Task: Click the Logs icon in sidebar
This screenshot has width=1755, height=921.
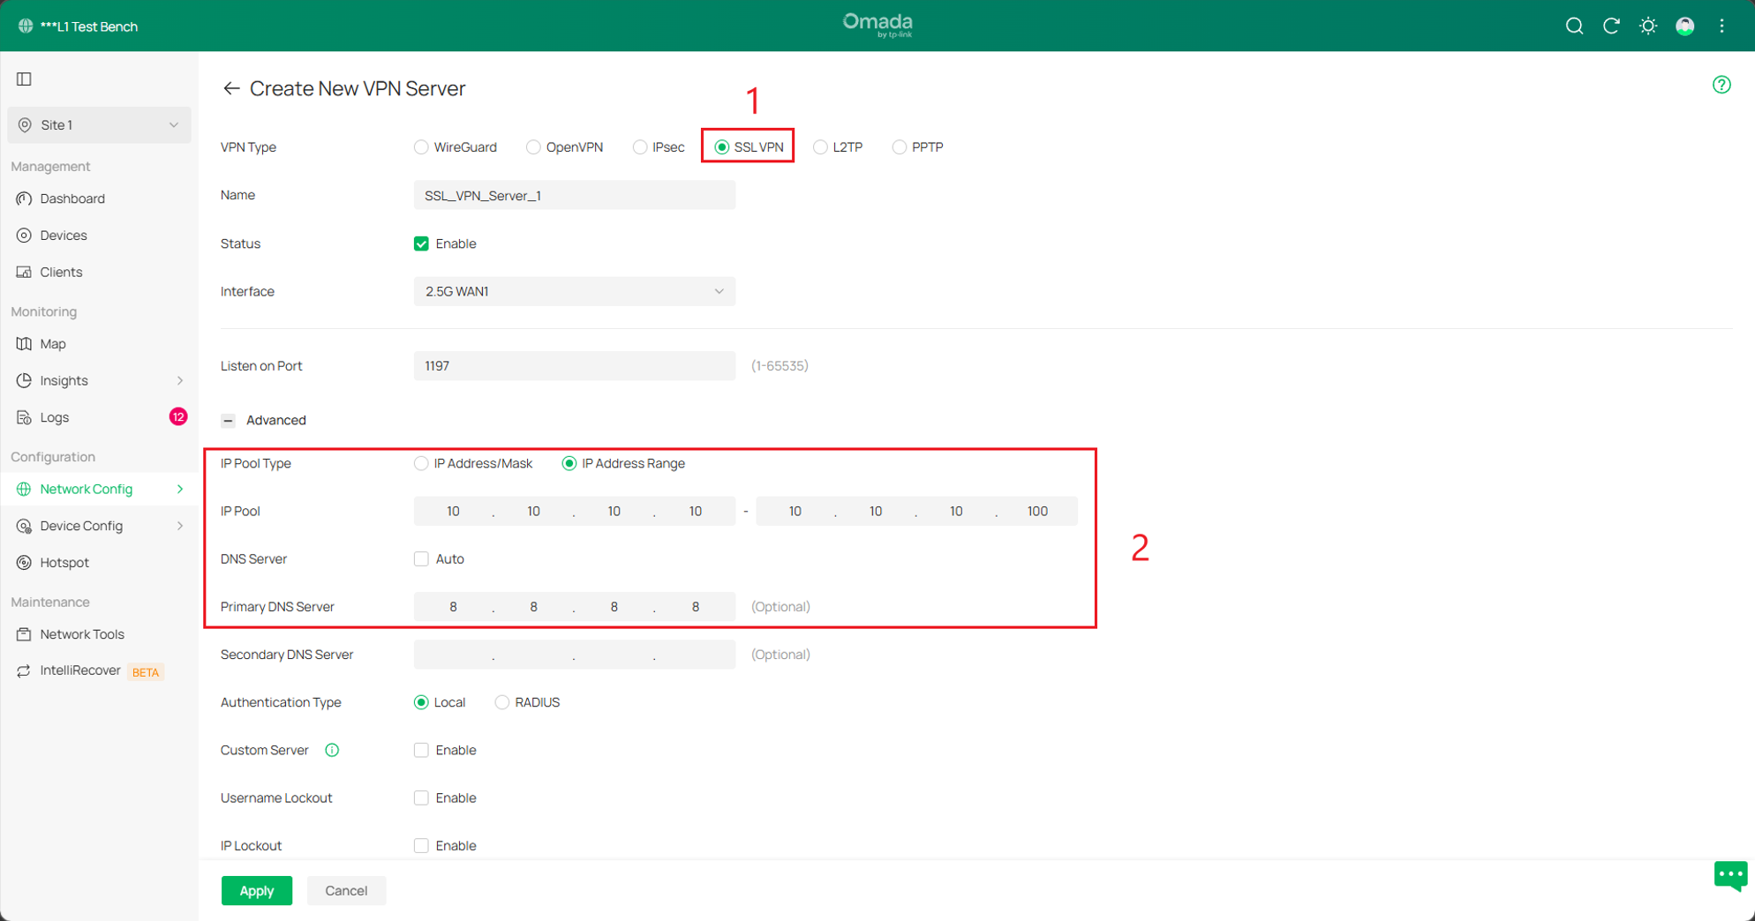Action: point(25,417)
